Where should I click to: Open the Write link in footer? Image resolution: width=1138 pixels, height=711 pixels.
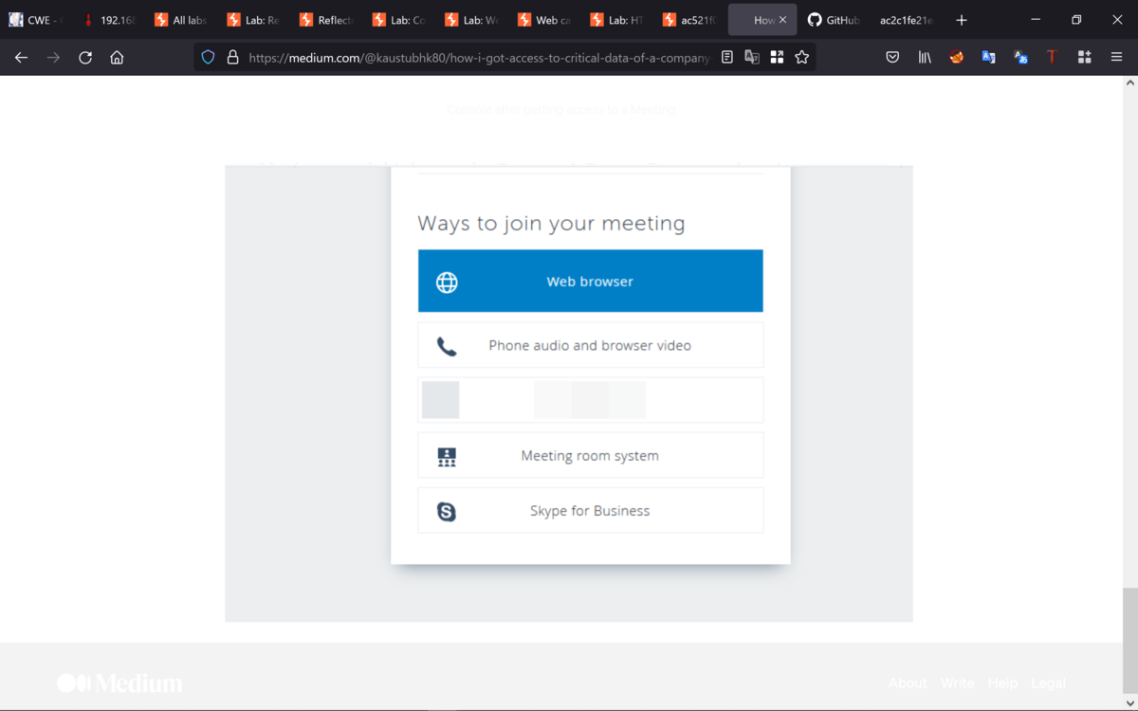(957, 683)
